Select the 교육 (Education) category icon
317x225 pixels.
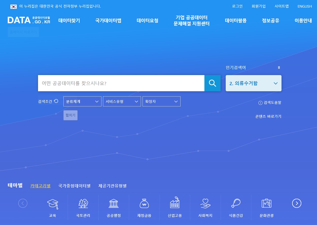(52, 207)
